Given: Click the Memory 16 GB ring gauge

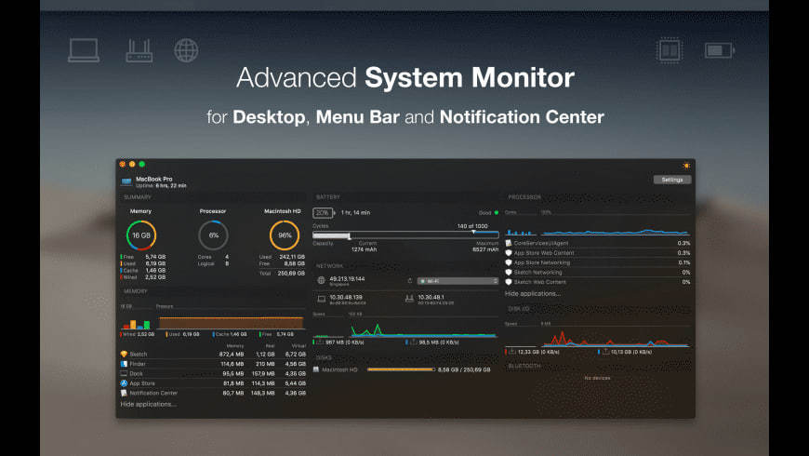Looking at the screenshot, I should (141, 235).
